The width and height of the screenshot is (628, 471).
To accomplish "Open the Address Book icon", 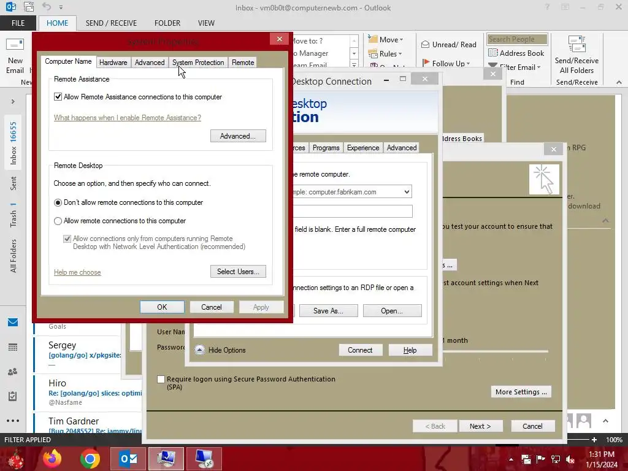I will tap(492, 53).
